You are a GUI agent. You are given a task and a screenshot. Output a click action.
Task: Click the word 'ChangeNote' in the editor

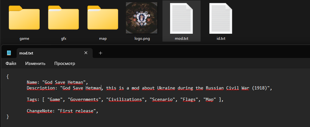point(40,111)
